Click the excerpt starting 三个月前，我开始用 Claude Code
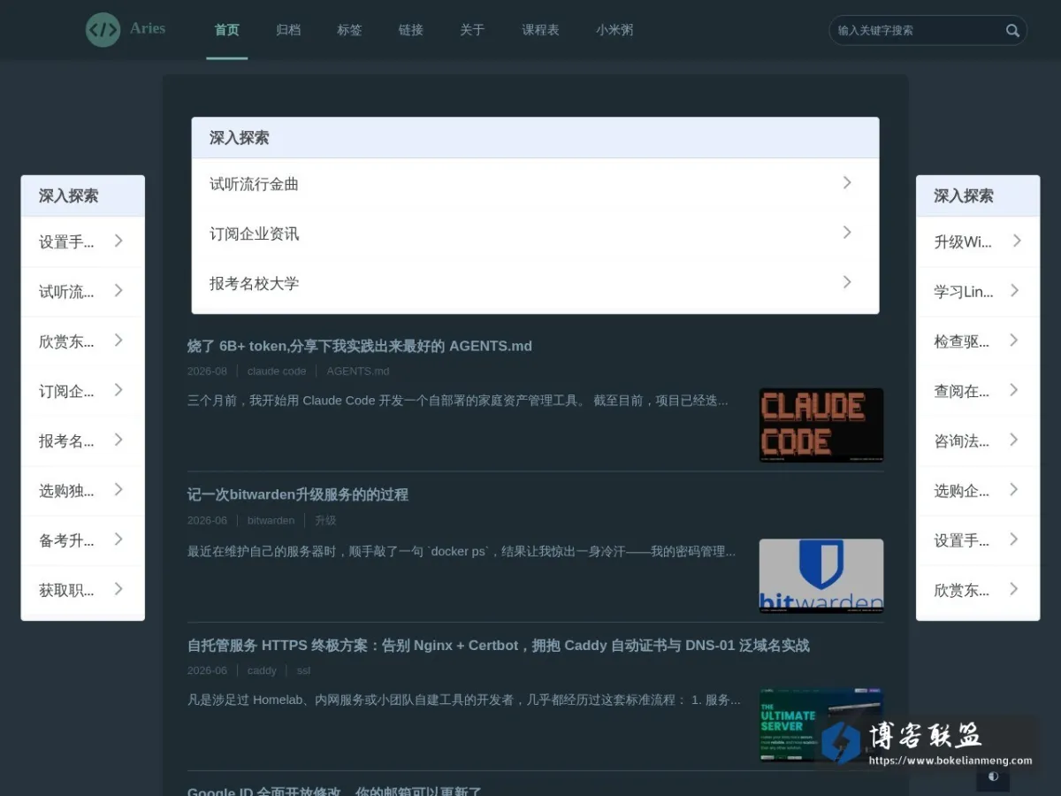 click(x=458, y=401)
